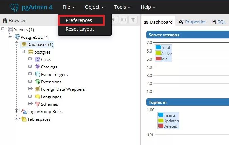Click the Catalogs diamond icon
229x145 pixels.
(38, 67)
